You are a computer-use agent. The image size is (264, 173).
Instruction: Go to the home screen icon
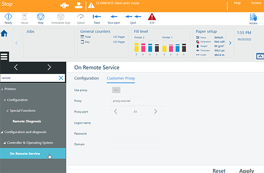pos(4,33)
